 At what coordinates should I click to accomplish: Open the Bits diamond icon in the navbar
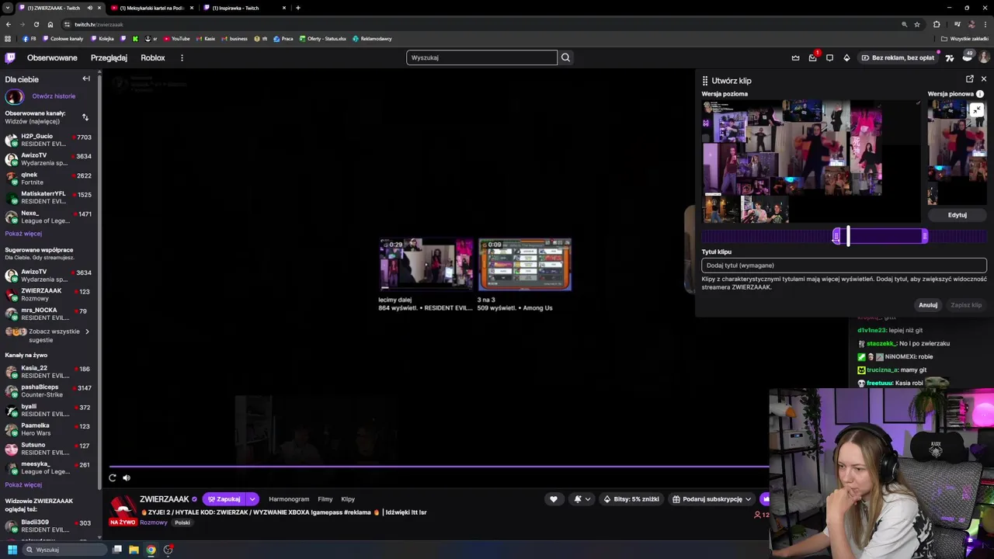(846, 57)
